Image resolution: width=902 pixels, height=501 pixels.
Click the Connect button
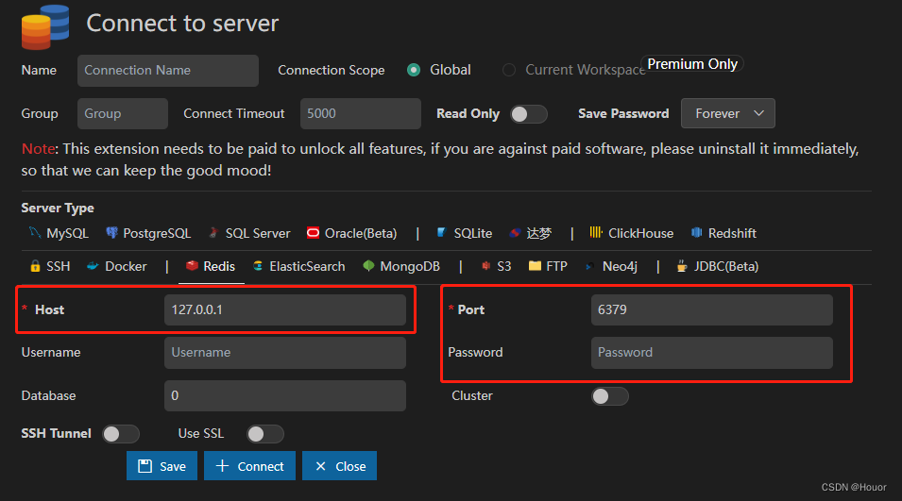[249, 465]
